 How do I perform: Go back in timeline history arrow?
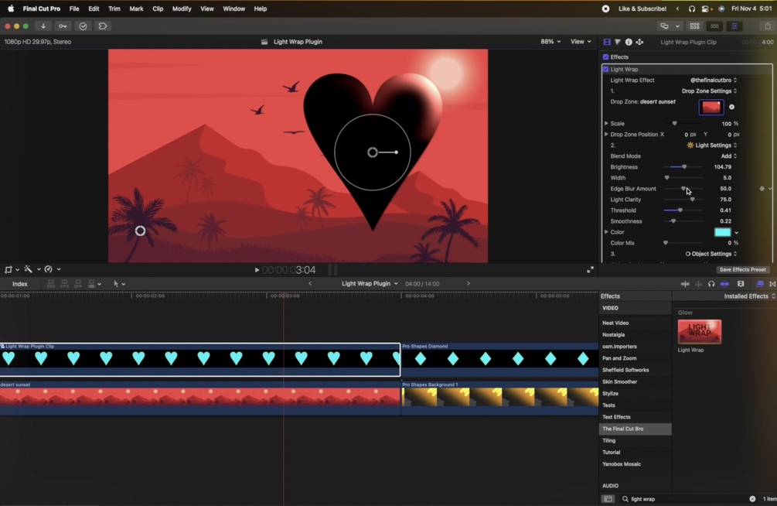(310, 284)
